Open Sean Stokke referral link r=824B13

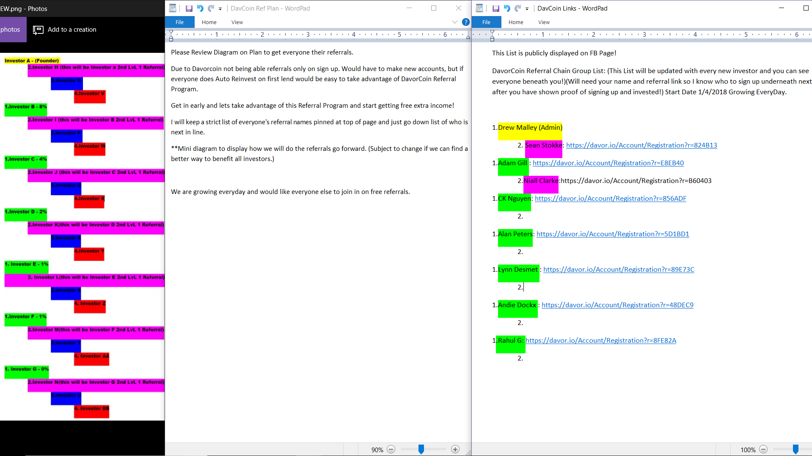point(641,145)
